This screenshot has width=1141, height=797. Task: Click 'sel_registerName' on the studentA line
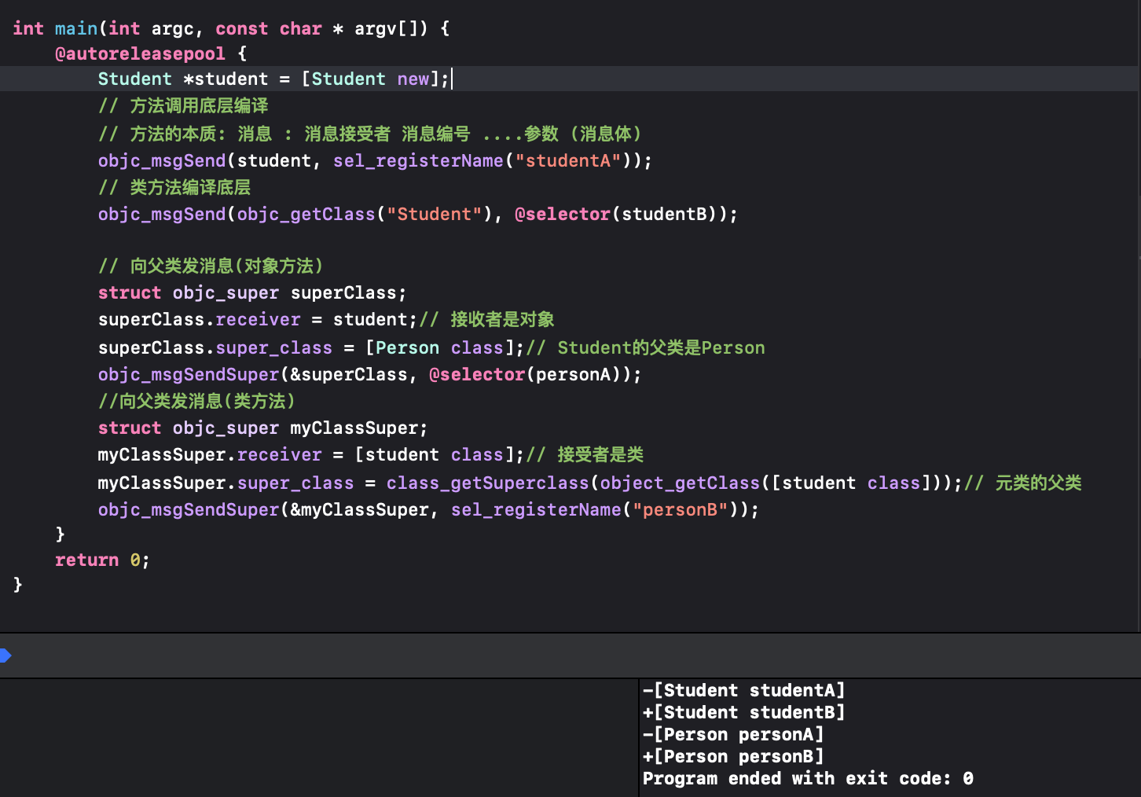418,160
